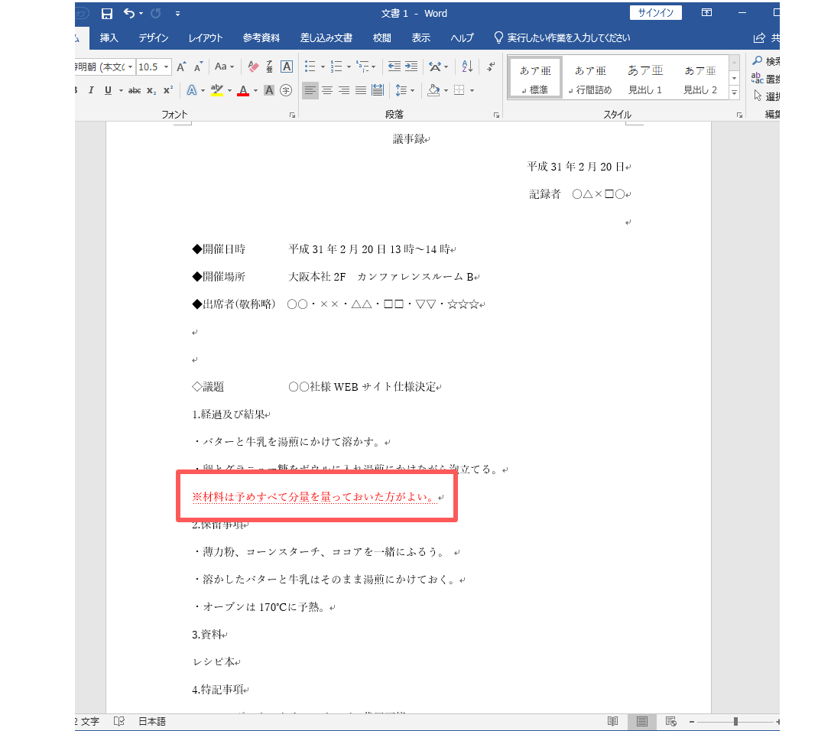Switch to the 表示 tab
The width and height of the screenshot is (831, 731).
[x=420, y=37]
